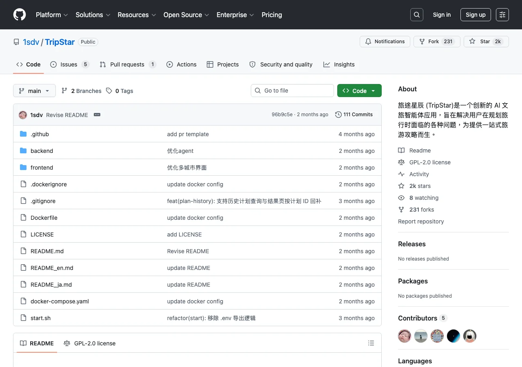Select the README tab in file viewer
Image resolution: width=522 pixels, height=367 pixels.
click(x=37, y=343)
